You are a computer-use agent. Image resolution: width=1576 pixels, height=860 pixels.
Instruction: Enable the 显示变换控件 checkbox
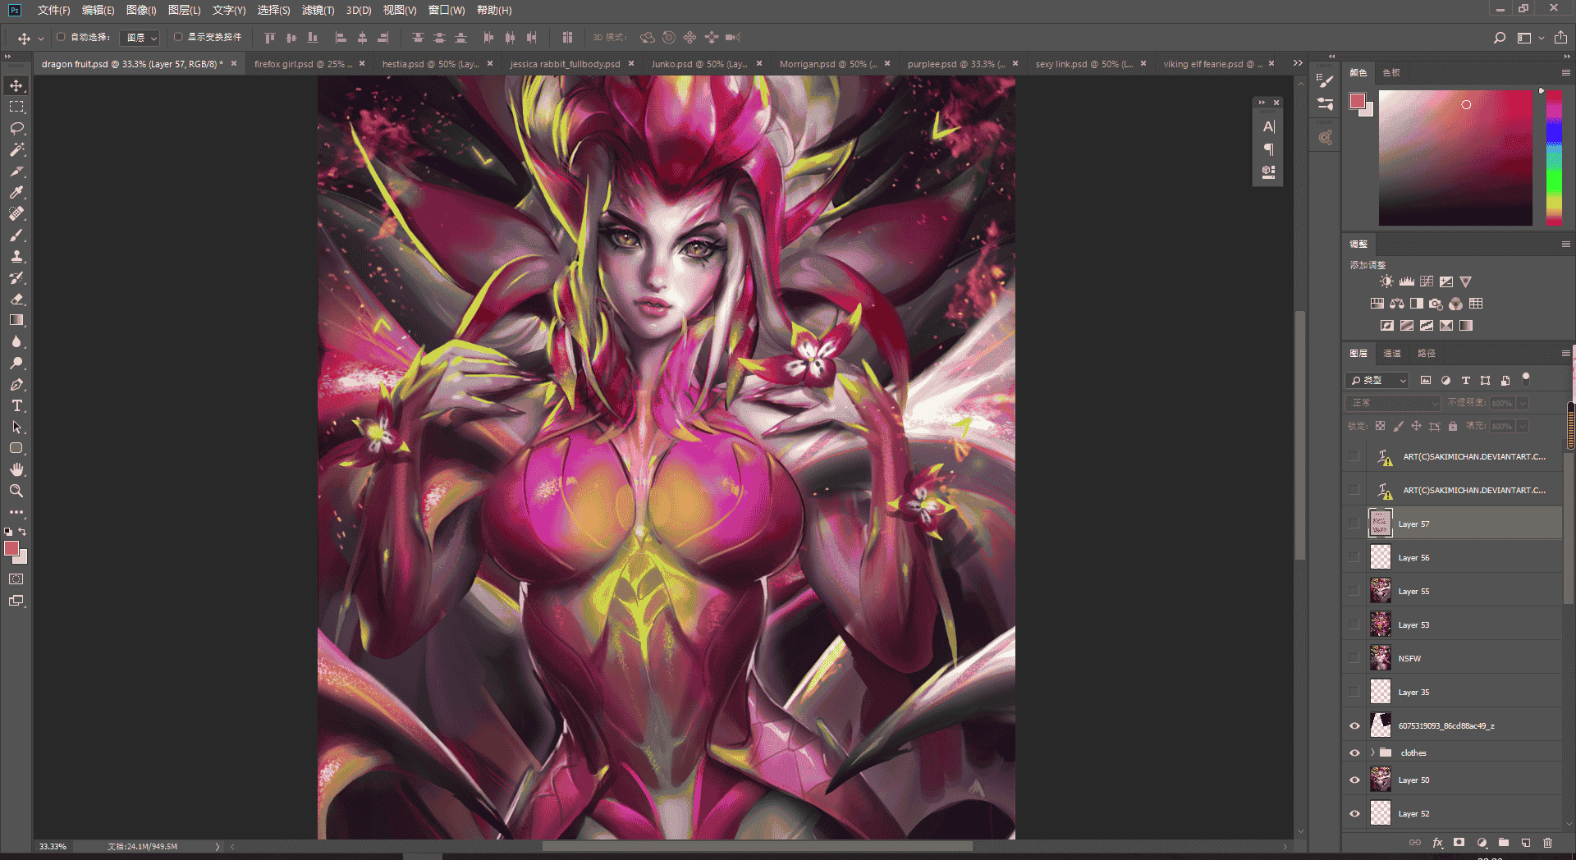click(x=178, y=37)
